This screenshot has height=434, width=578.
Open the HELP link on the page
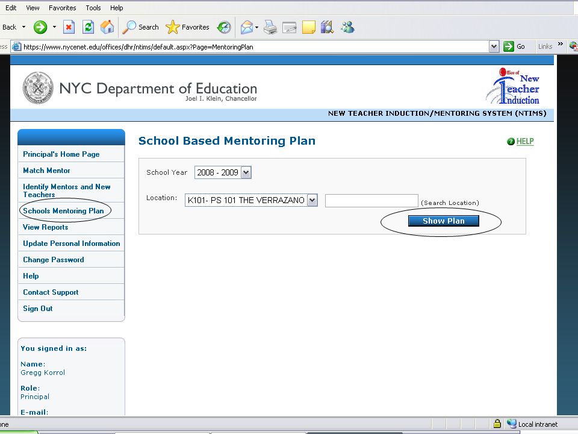525,141
